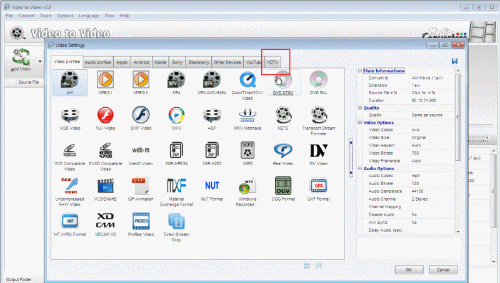The width and height of the screenshot is (500, 283).
Task: Click the Audio Channel value 2 Stereo
Action: [419, 199]
